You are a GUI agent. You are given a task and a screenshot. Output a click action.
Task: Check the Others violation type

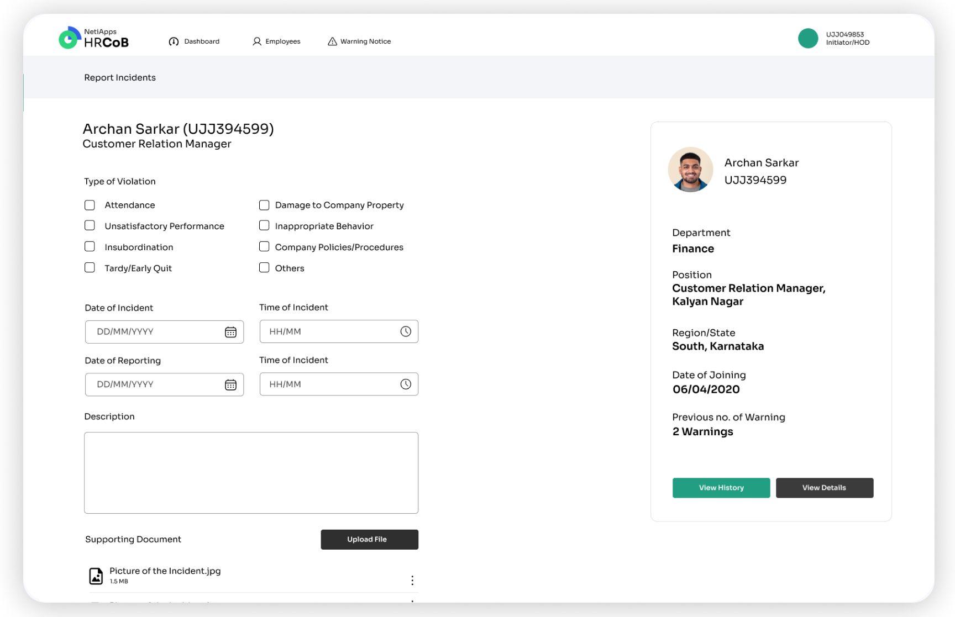pos(264,267)
